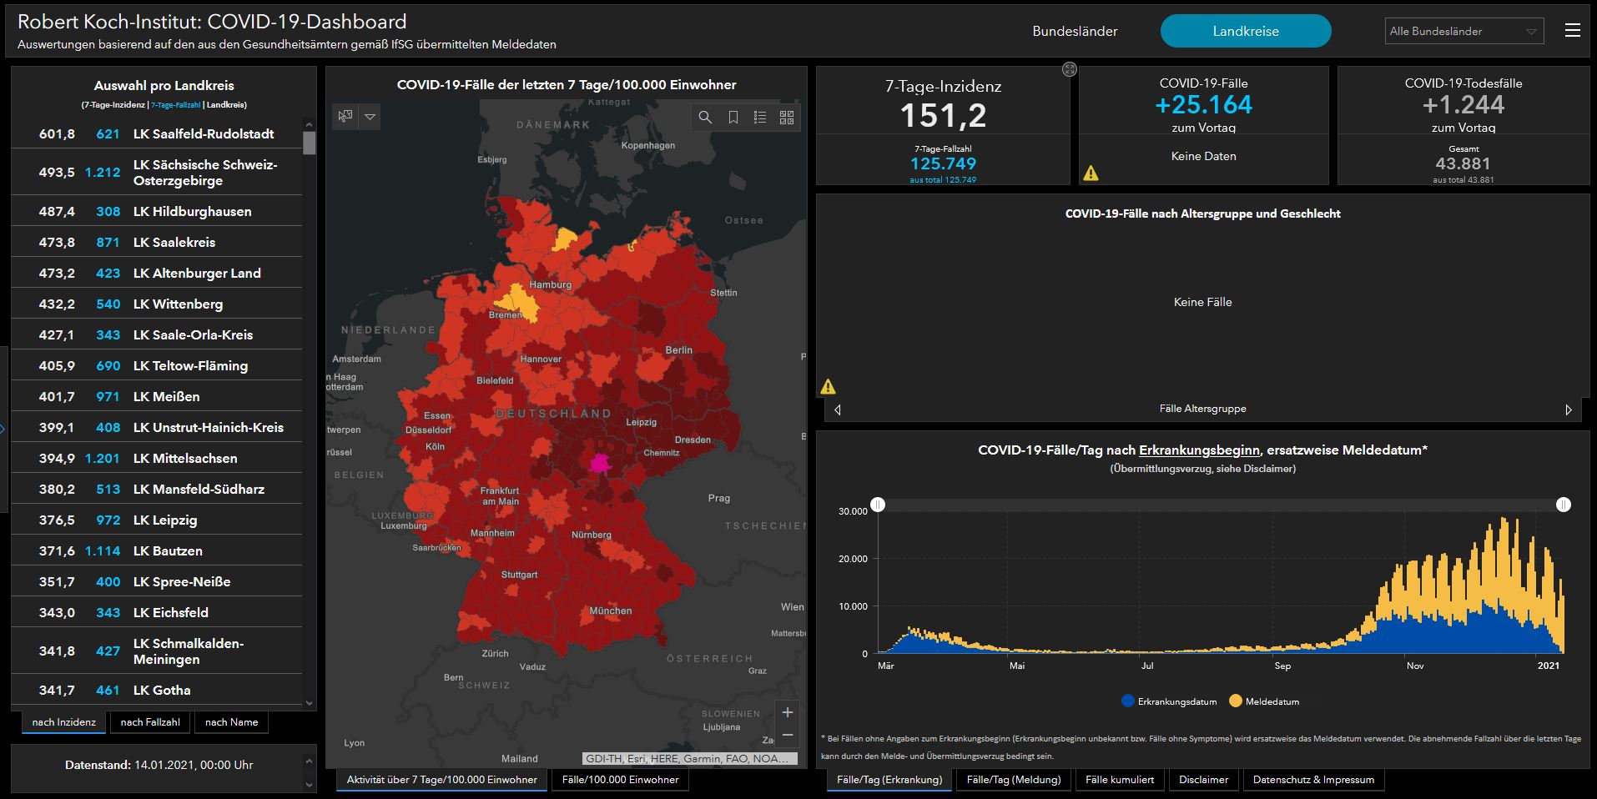The height and width of the screenshot is (799, 1597).
Task: Click the left time range slider handle
Action: tap(878, 505)
